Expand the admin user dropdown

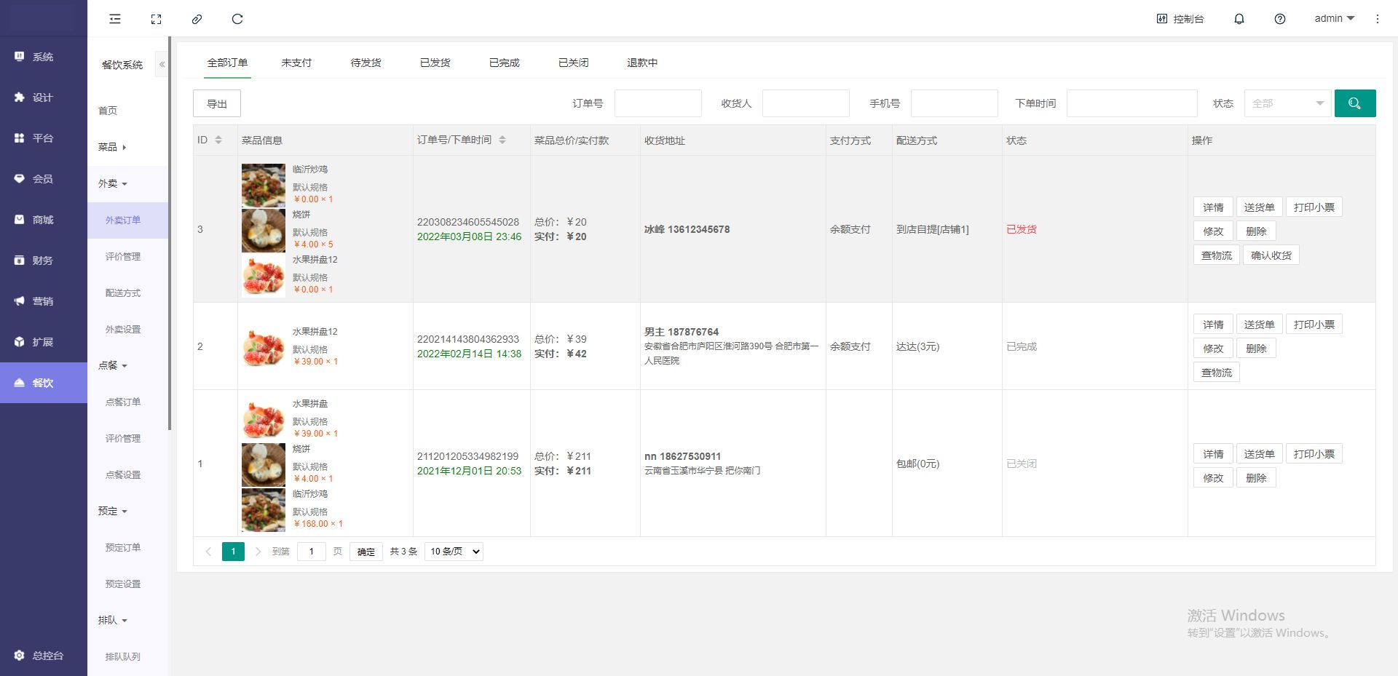pos(1334,19)
